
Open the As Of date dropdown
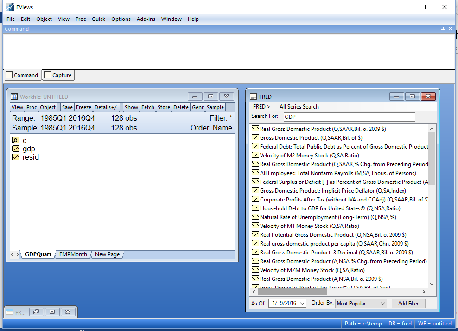302,304
